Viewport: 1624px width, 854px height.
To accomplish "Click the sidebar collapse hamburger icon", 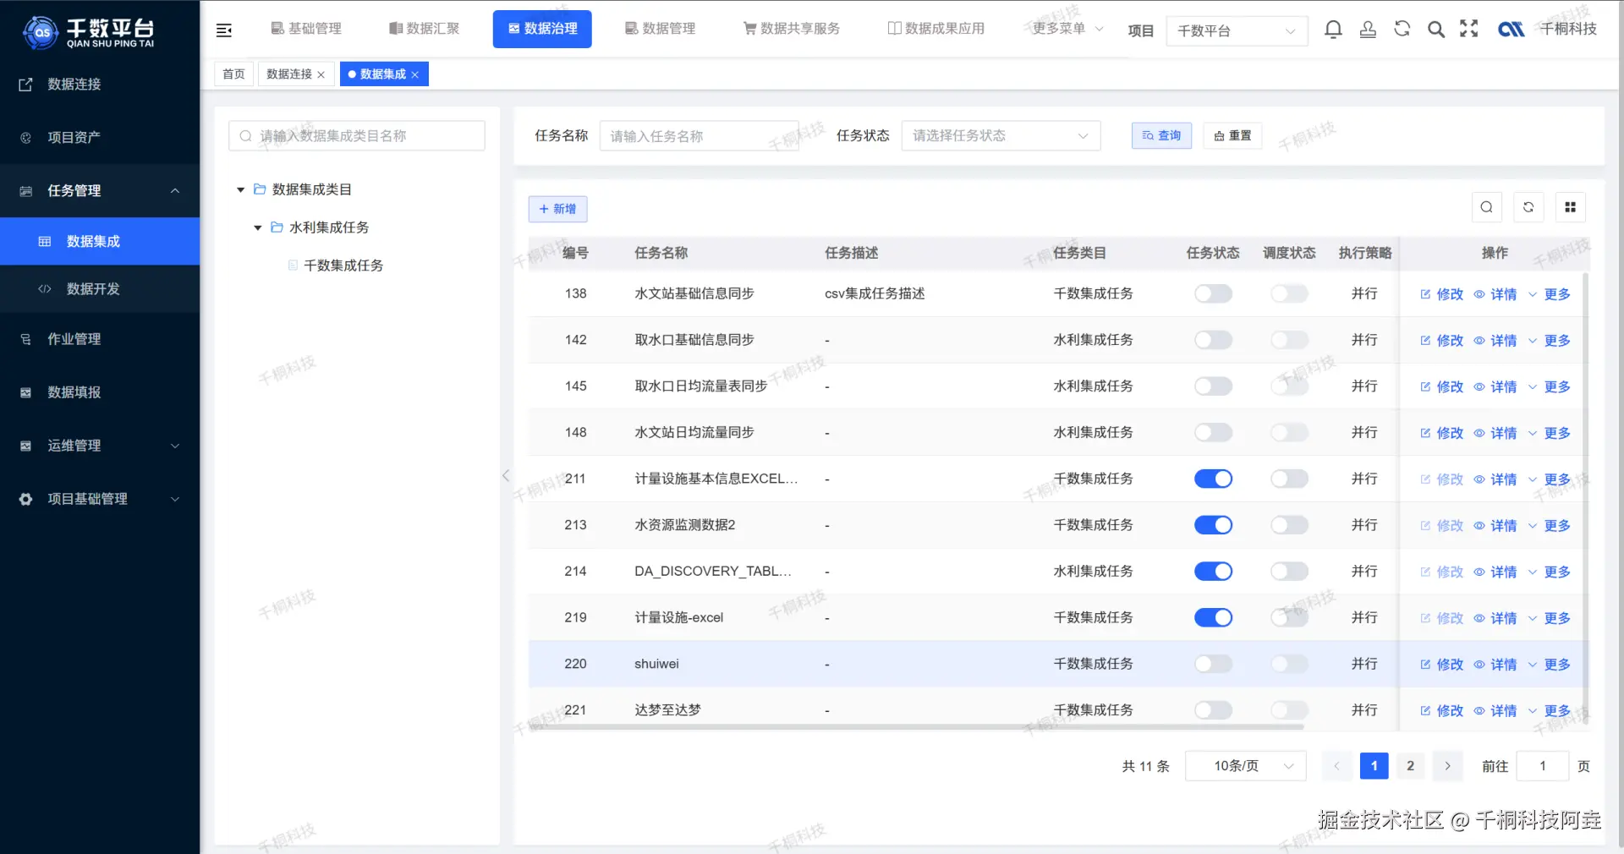I will coord(224,30).
